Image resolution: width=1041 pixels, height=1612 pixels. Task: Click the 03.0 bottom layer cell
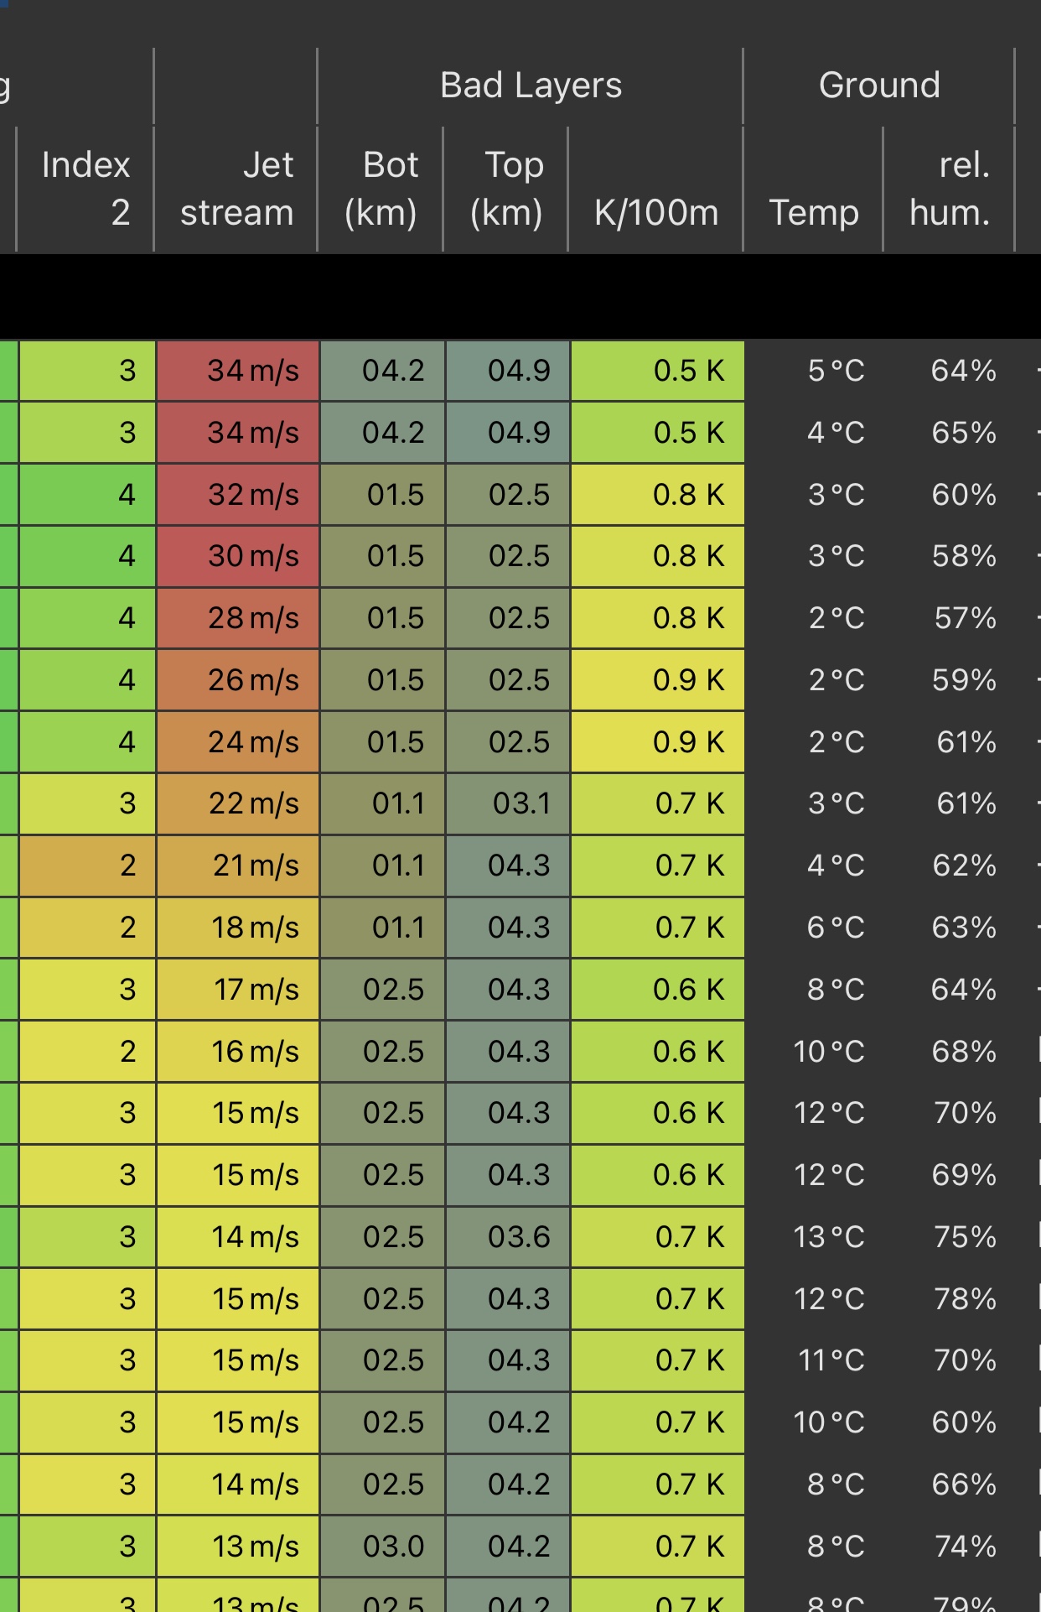[383, 1547]
